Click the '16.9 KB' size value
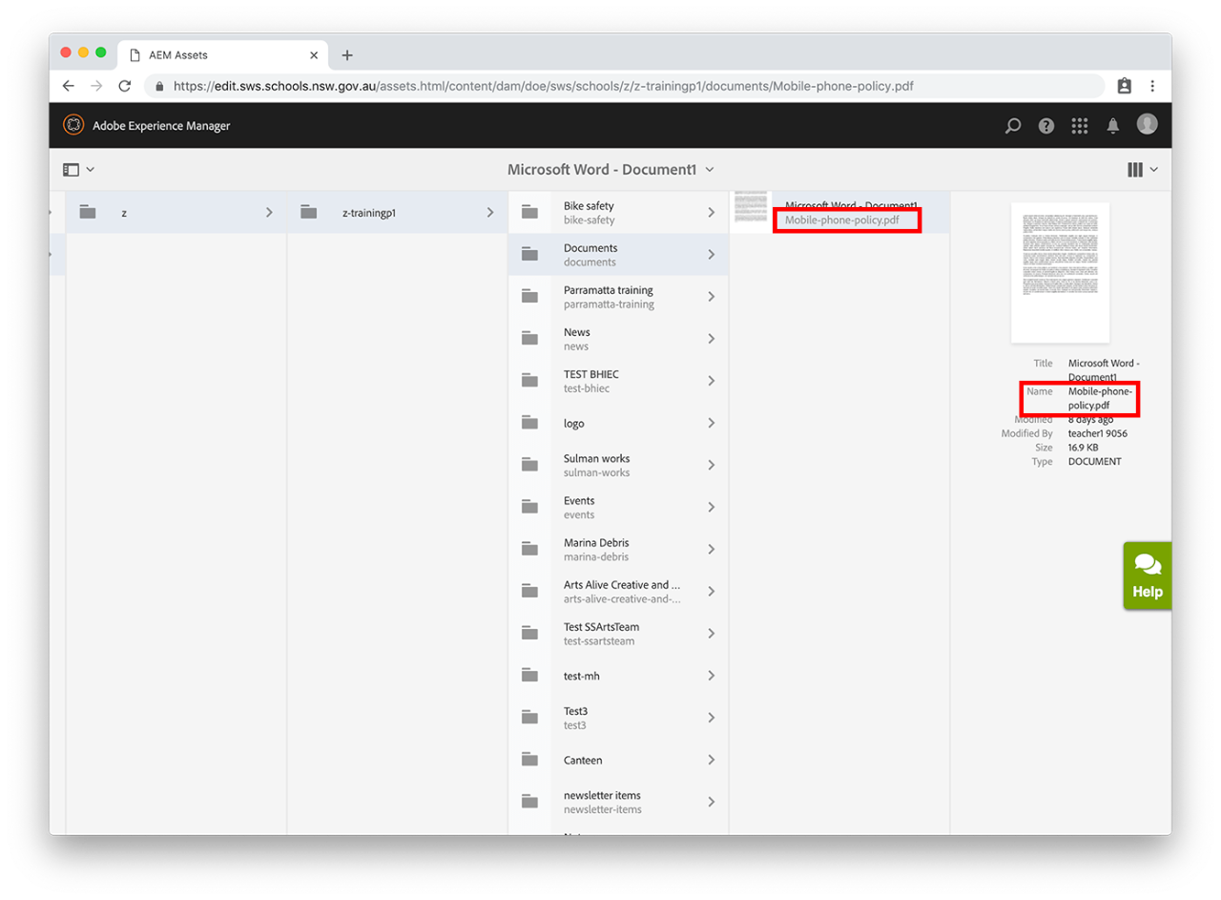 [1083, 448]
